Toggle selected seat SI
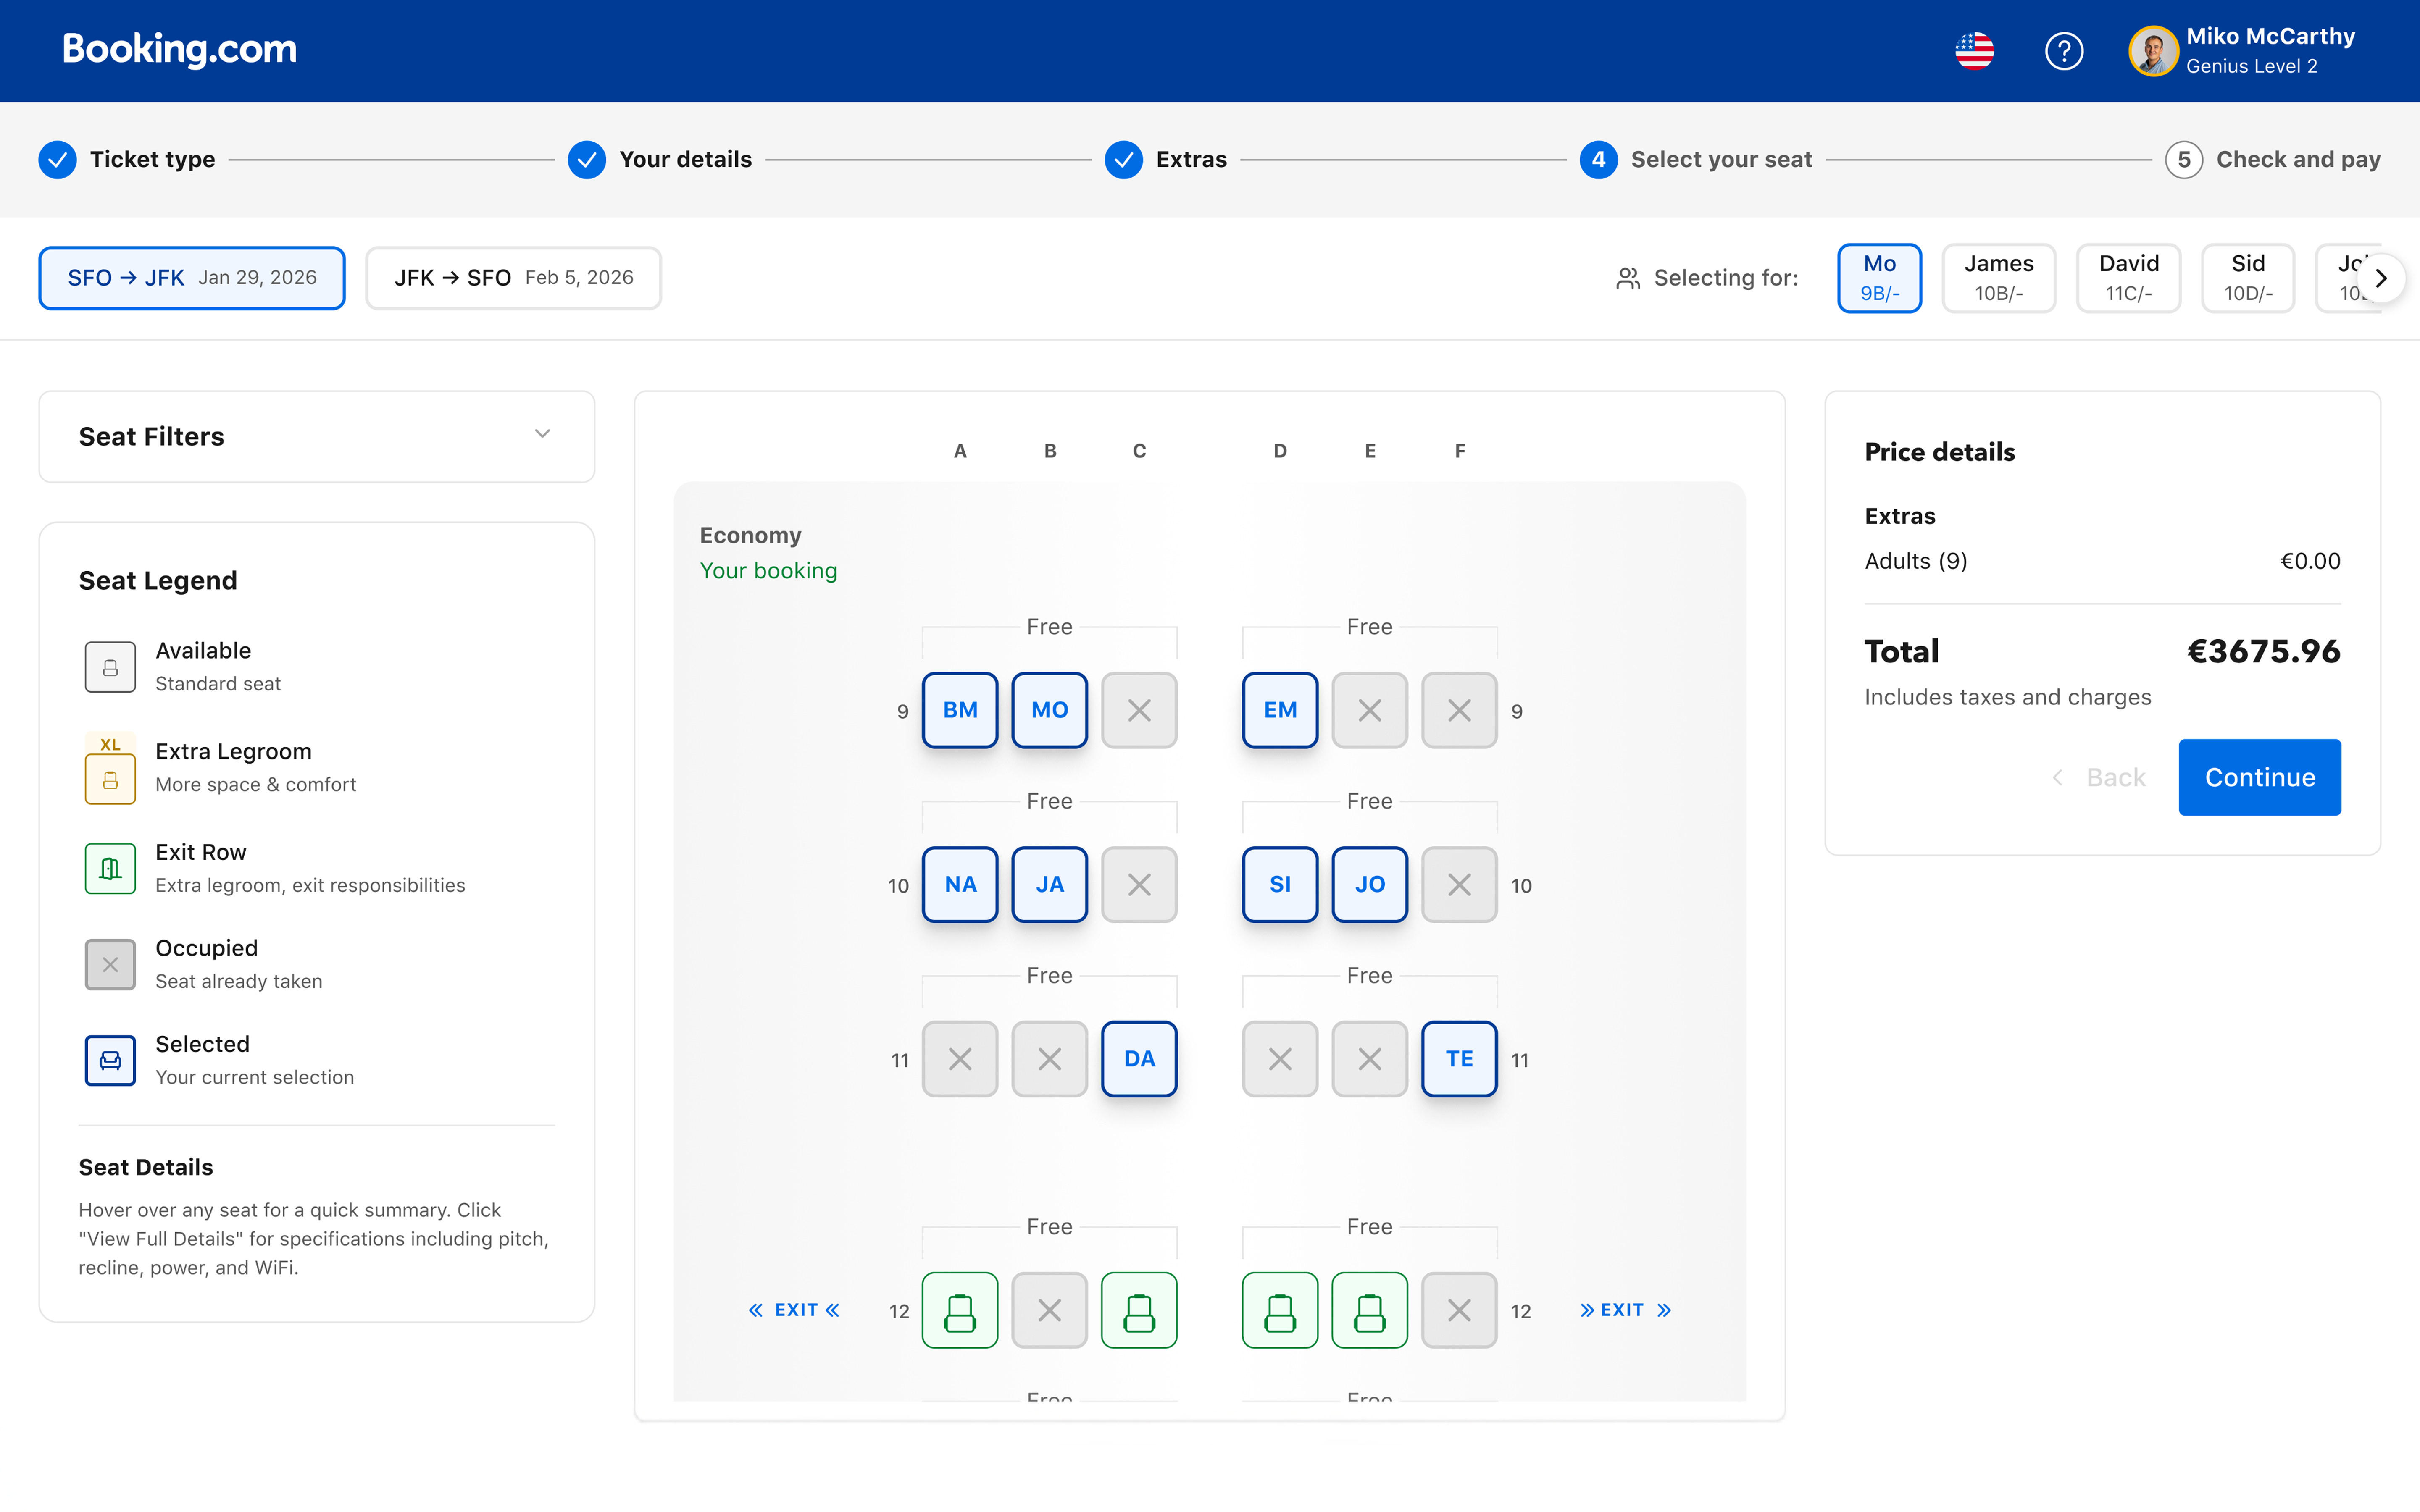2420x1512 pixels. [1280, 884]
